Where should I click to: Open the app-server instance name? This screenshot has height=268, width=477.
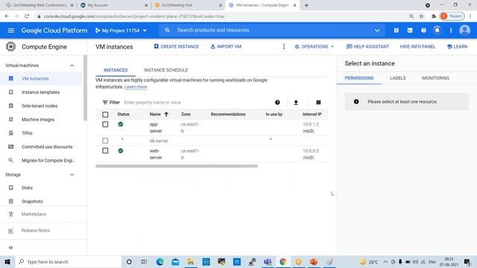point(156,127)
